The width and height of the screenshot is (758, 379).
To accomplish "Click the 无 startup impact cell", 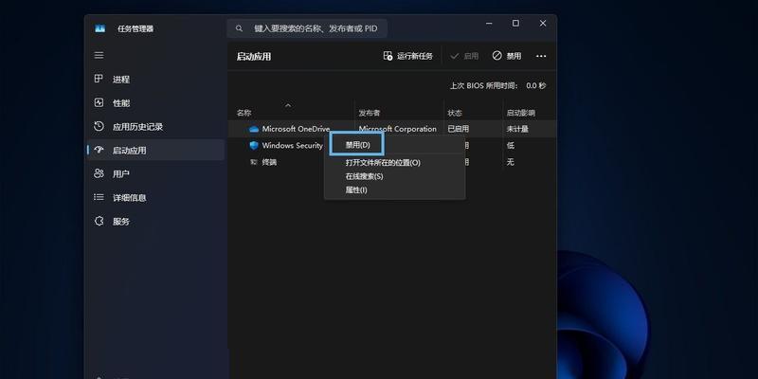I will pyautogui.click(x=511, y=162).
